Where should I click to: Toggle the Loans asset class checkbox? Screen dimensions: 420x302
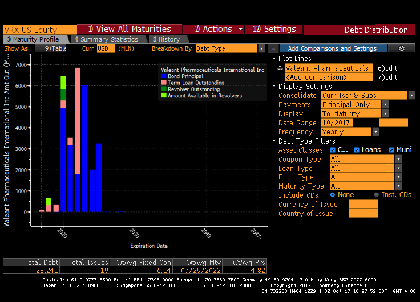357,150
